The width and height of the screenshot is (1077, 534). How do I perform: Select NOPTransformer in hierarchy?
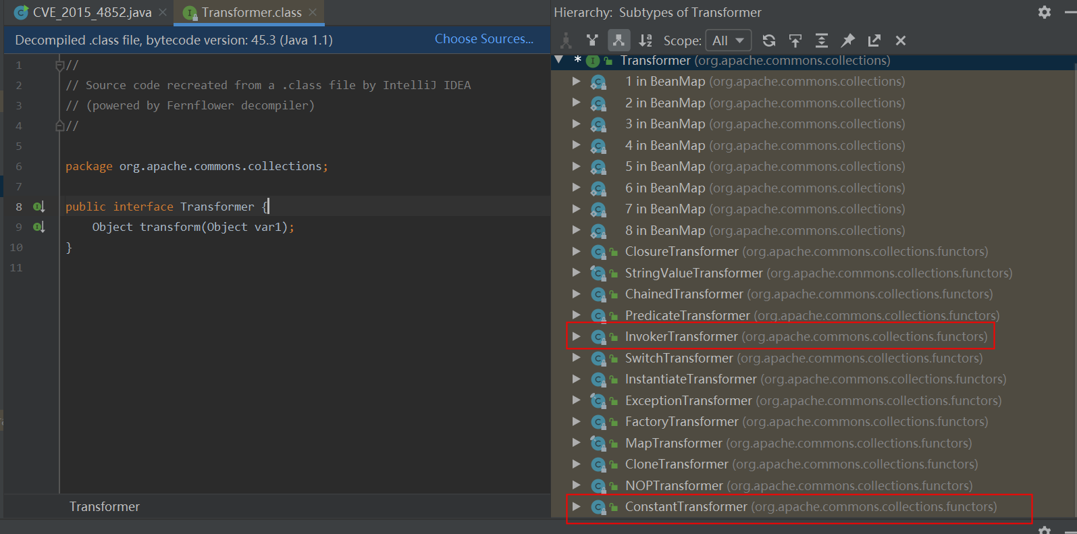coord(799,485)
